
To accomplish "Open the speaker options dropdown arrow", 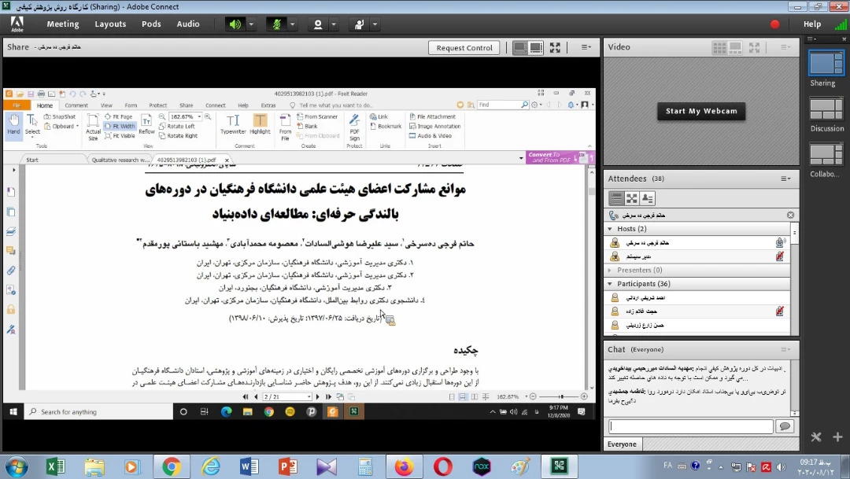I will pos(252,24).
